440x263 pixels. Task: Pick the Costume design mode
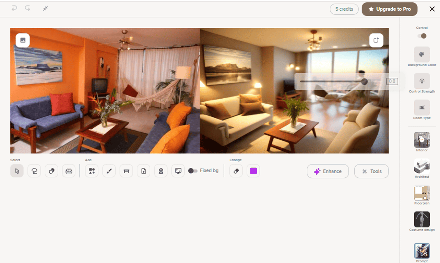pyautogui.click(x=422, y=219)
